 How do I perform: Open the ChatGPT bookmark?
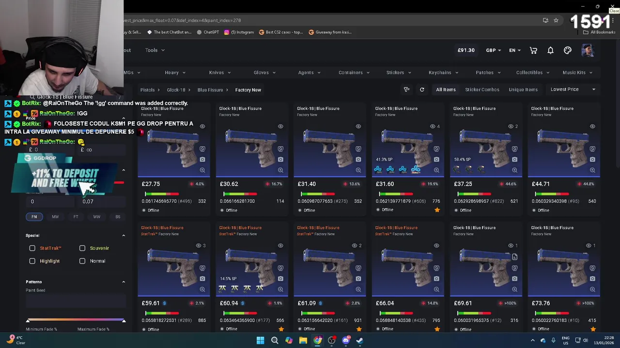(x=208, y=32)
